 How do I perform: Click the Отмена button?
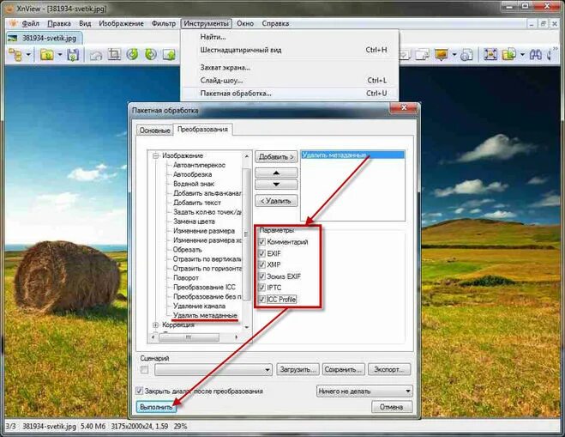(x=392, y=407)
